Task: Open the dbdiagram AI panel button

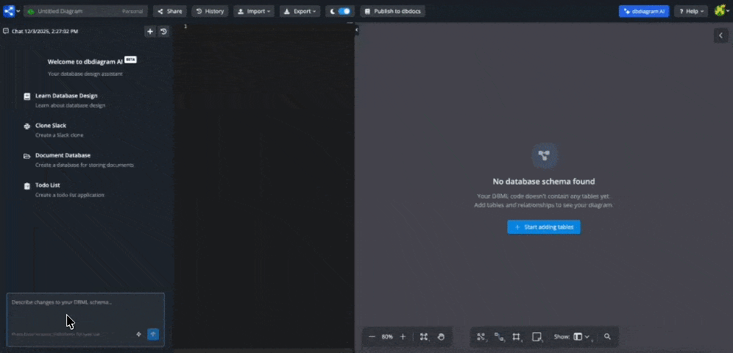Action: tap(644, 11)
